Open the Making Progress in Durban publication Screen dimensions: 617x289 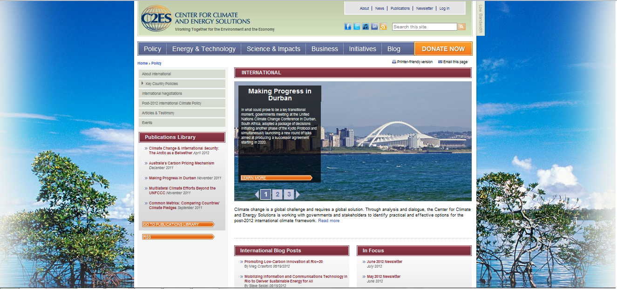pos(172,177)
